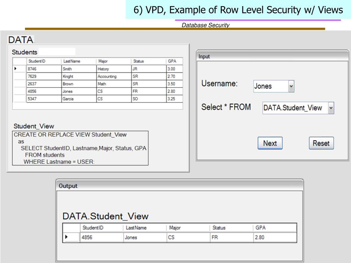
Task: Select the blank row header beside Brown's row
Action: click(19, 84)
